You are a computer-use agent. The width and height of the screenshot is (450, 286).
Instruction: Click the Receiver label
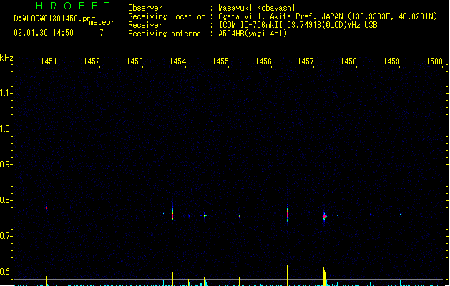pyautogui.click(x=145, y=25)
